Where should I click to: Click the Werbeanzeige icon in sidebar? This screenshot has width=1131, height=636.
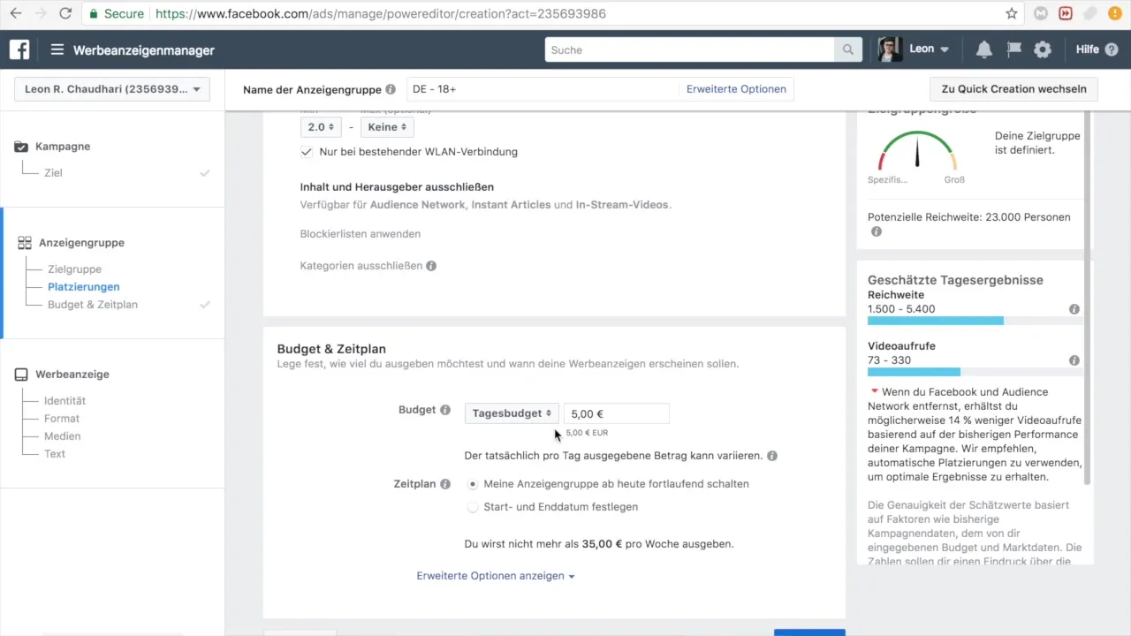pyautogui.click(x=22, y=375)
